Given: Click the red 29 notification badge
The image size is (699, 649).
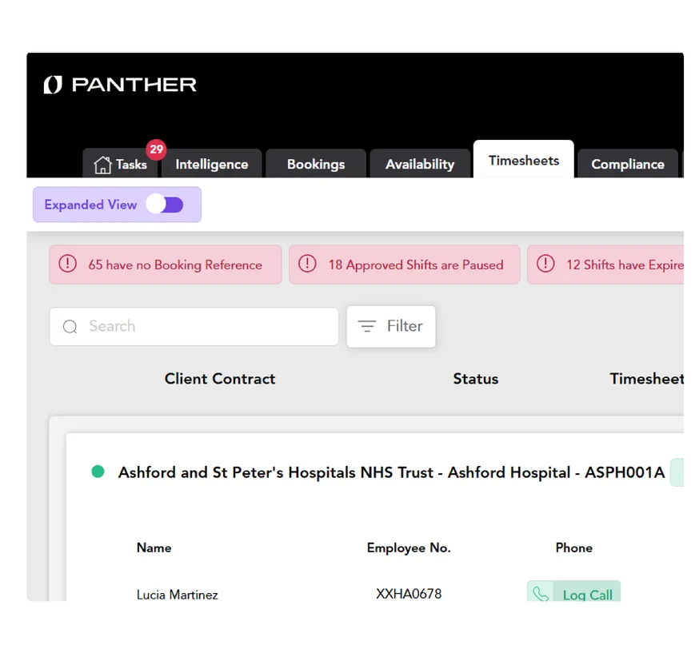Looking at the screenshot, I should tap(157, 149).
